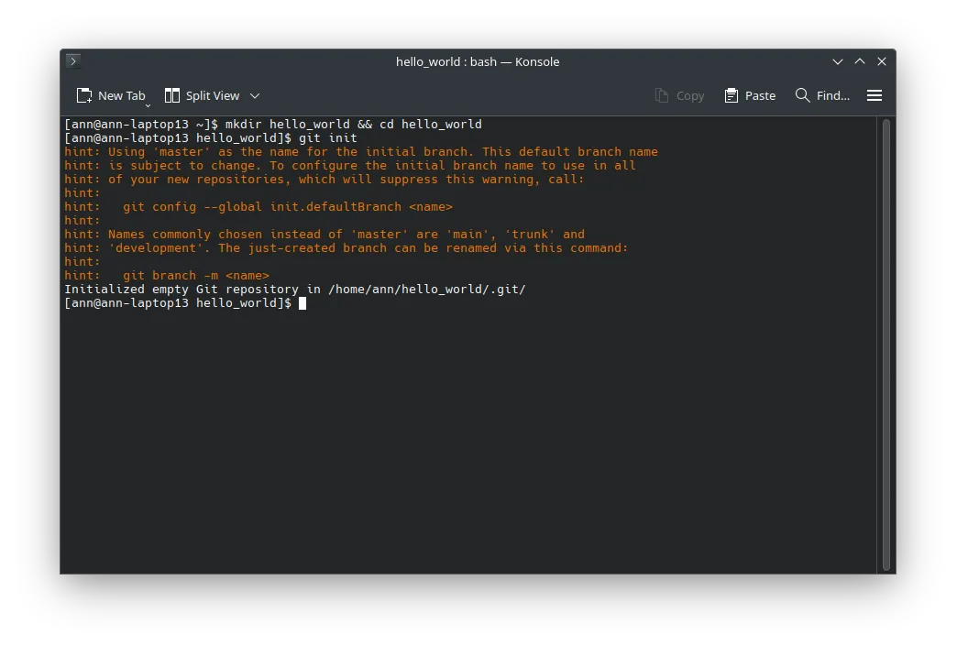
Task: Click the repository path /home/ann/hello_world/.git/
Action: point(427,289)
